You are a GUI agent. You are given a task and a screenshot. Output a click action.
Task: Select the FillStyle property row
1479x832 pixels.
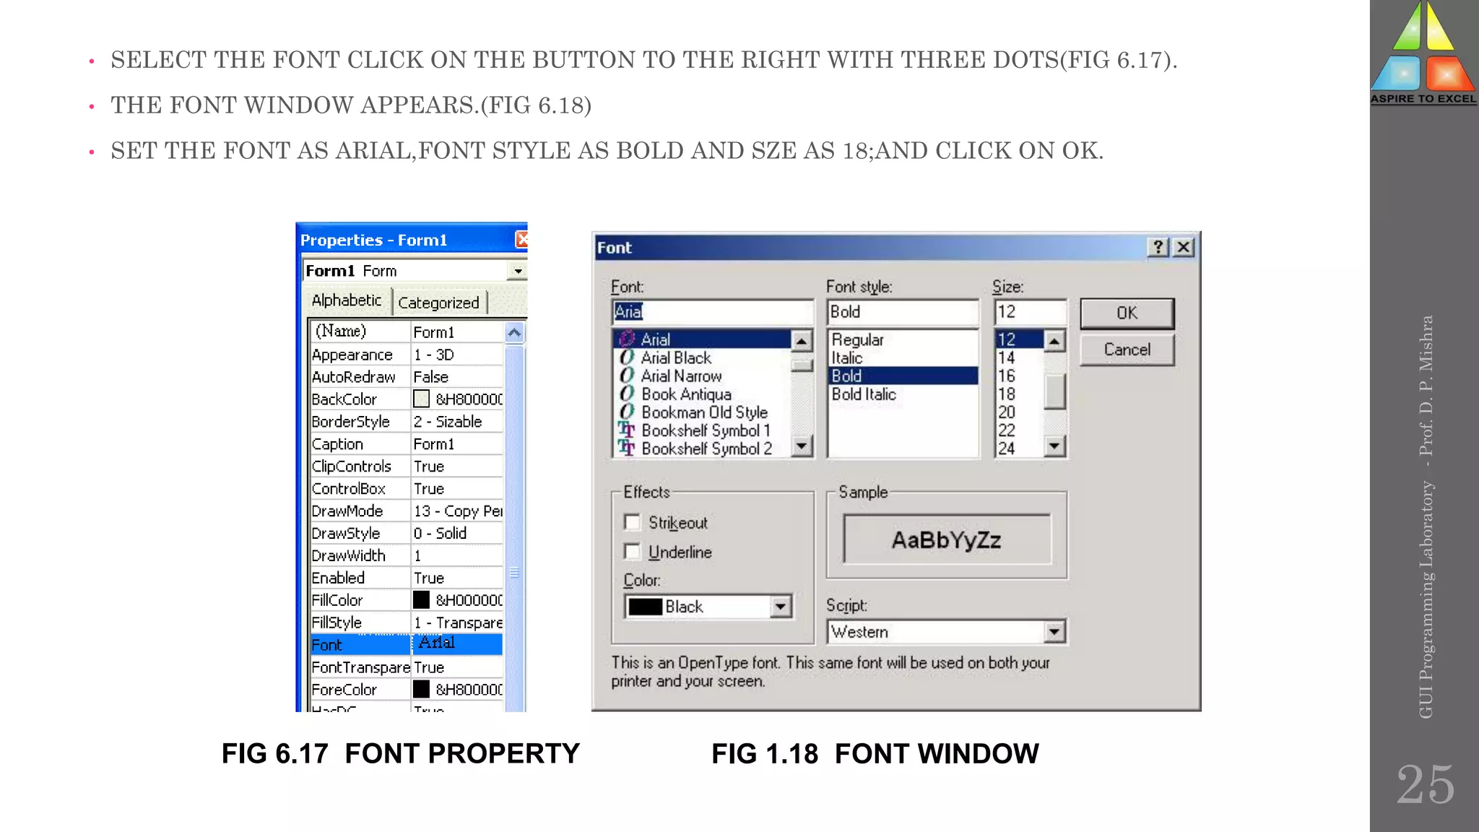(407, 622)
